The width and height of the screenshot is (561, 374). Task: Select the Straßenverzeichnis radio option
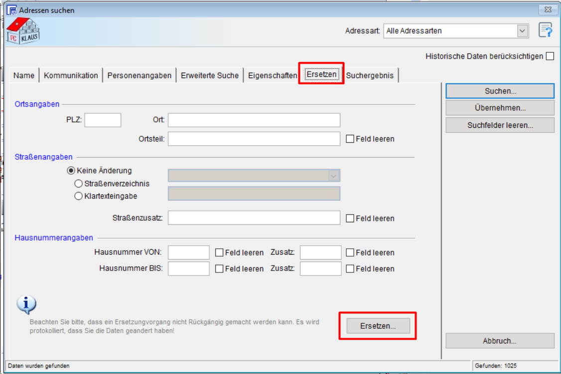pos(78,184)
